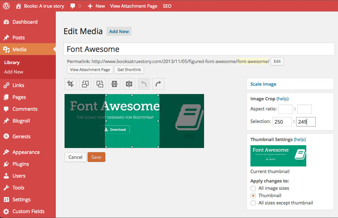The image size is (338, 218).
Task: Rotate image clockwise
Action: (100, 84)
